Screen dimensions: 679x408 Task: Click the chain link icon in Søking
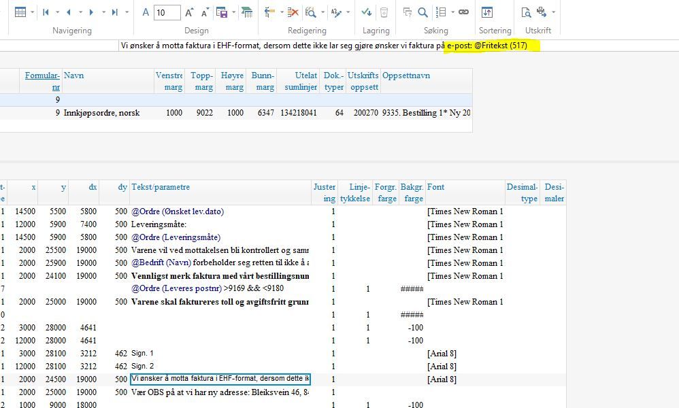pos(463,12)
